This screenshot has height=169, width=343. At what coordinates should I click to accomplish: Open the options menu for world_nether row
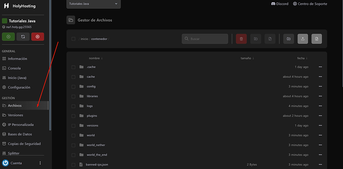pyautogui.click(x=320, y=145)
